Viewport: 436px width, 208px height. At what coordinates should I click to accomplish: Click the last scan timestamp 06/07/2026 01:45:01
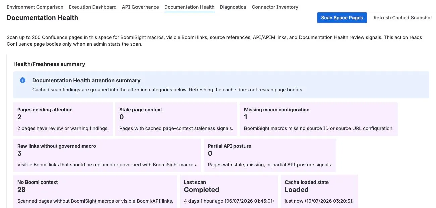pos(249,201)
